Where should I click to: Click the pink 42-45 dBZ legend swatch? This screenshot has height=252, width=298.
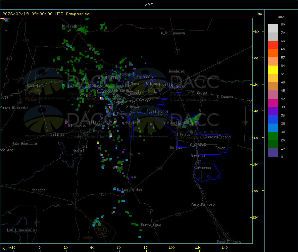coord(273,95)
